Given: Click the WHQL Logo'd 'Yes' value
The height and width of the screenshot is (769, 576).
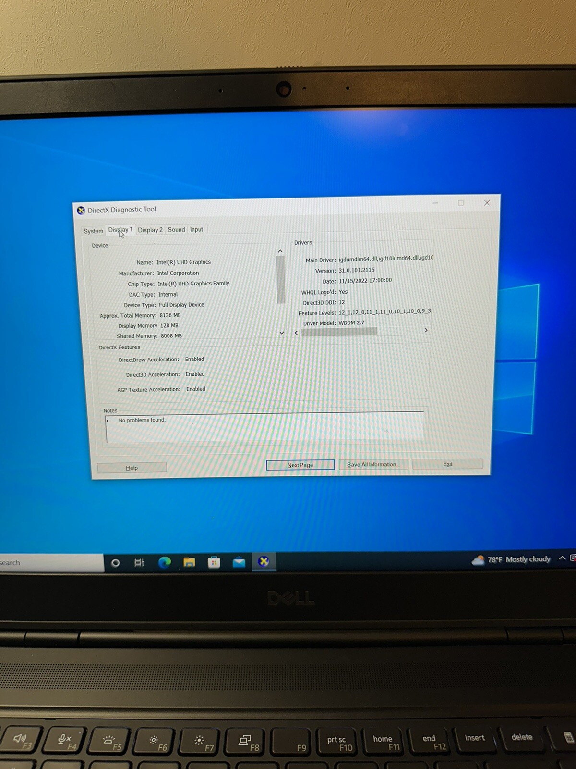Looking at the screenshot, I should coord(343,292).
